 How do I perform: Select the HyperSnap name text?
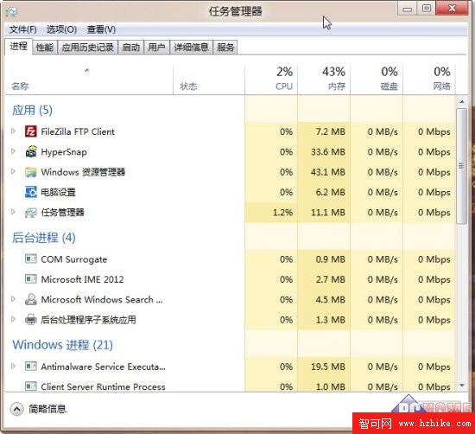(x=64, y=152)
